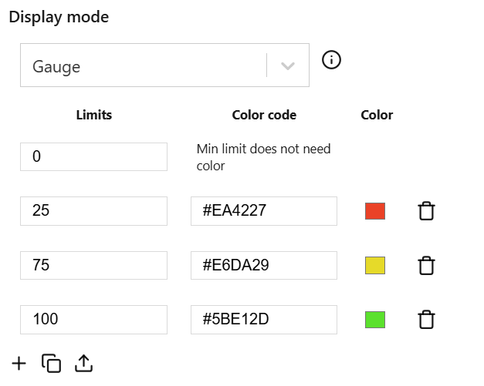Delete the limit 75 row
Image resolution: width=484 pixels, height=386 pixels.
coord(426,266)
